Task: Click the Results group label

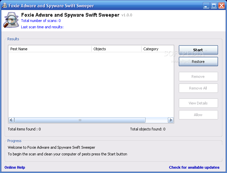Action: click(13, 39)
